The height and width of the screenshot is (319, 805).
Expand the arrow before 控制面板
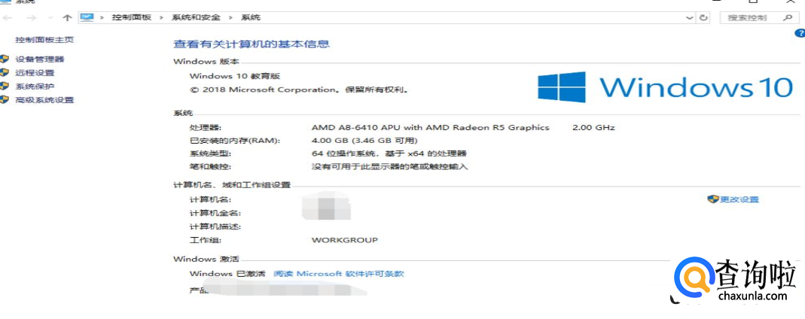pyautogui.click(x=102, y=17)
